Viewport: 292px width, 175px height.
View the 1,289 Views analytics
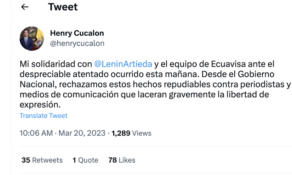pos(131,133)
